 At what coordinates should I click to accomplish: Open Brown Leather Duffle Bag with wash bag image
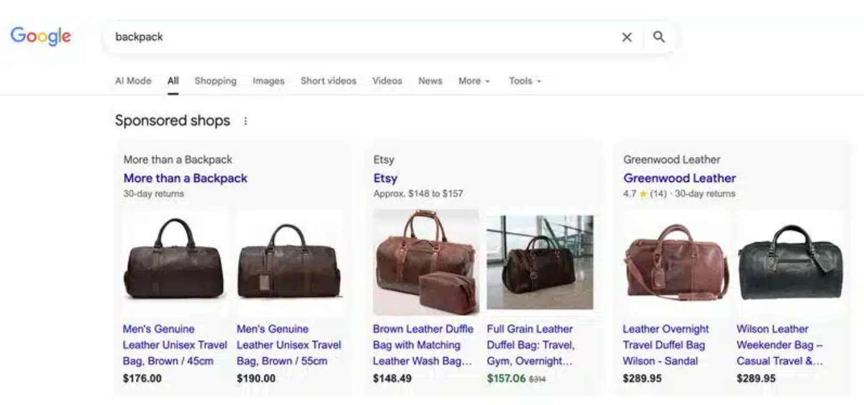[425, 262]
